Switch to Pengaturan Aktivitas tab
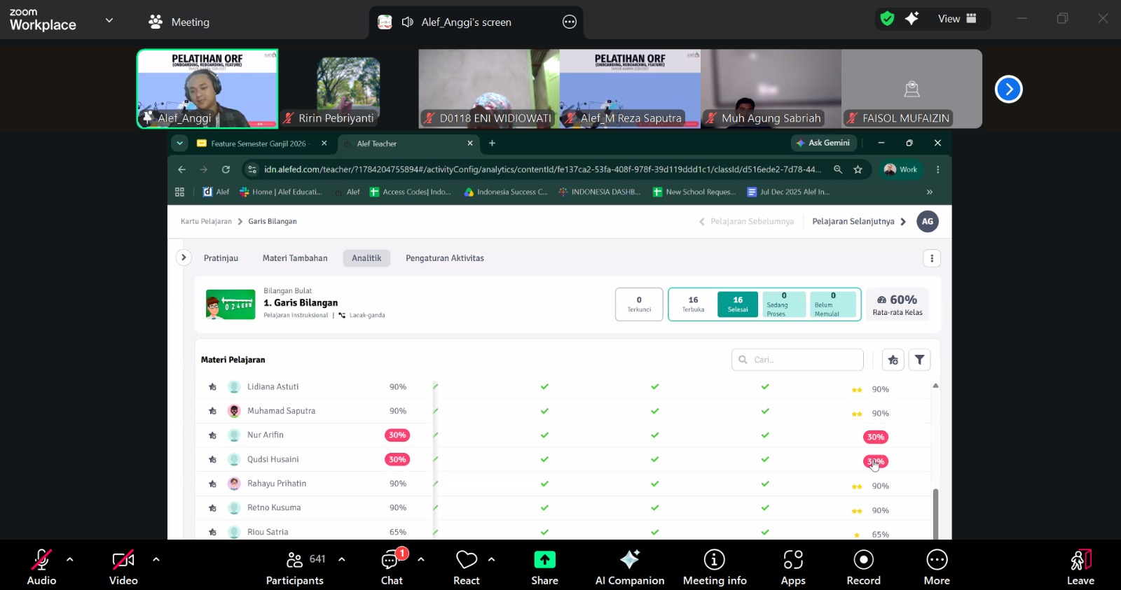Image resolution: width=1121 pixels, height=590 pixels. (445, 258)
